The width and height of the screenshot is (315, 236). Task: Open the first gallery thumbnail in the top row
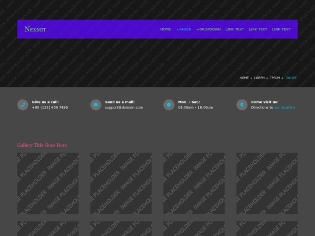pyautogui.click(x=48, y=183)
